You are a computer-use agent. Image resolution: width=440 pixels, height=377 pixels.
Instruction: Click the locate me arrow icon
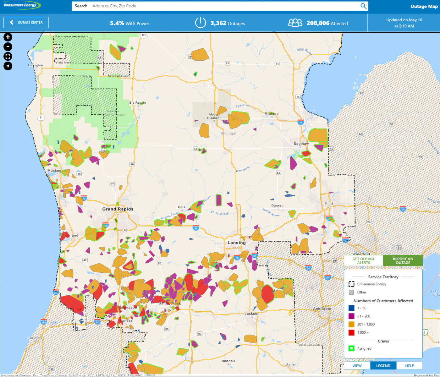pos(8,66)
